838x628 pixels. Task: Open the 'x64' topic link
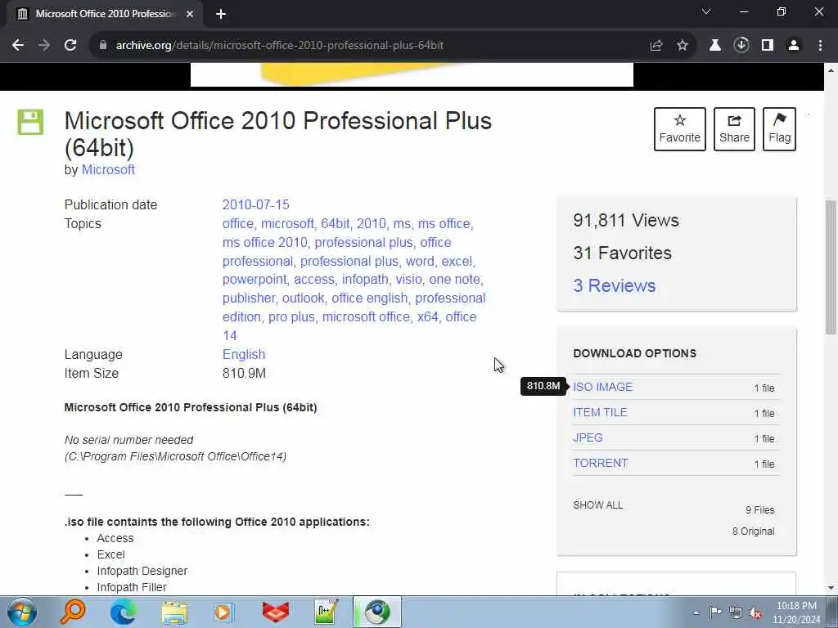(427, 316)
